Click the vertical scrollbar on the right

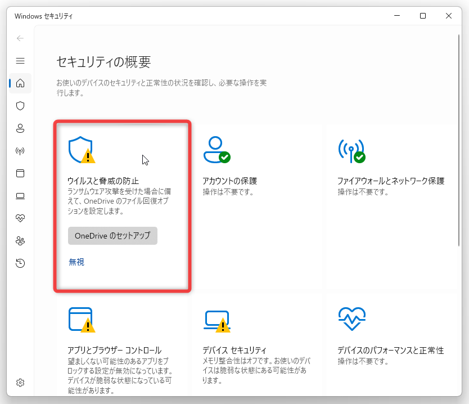pyautogui.click(x=459, y=140)
